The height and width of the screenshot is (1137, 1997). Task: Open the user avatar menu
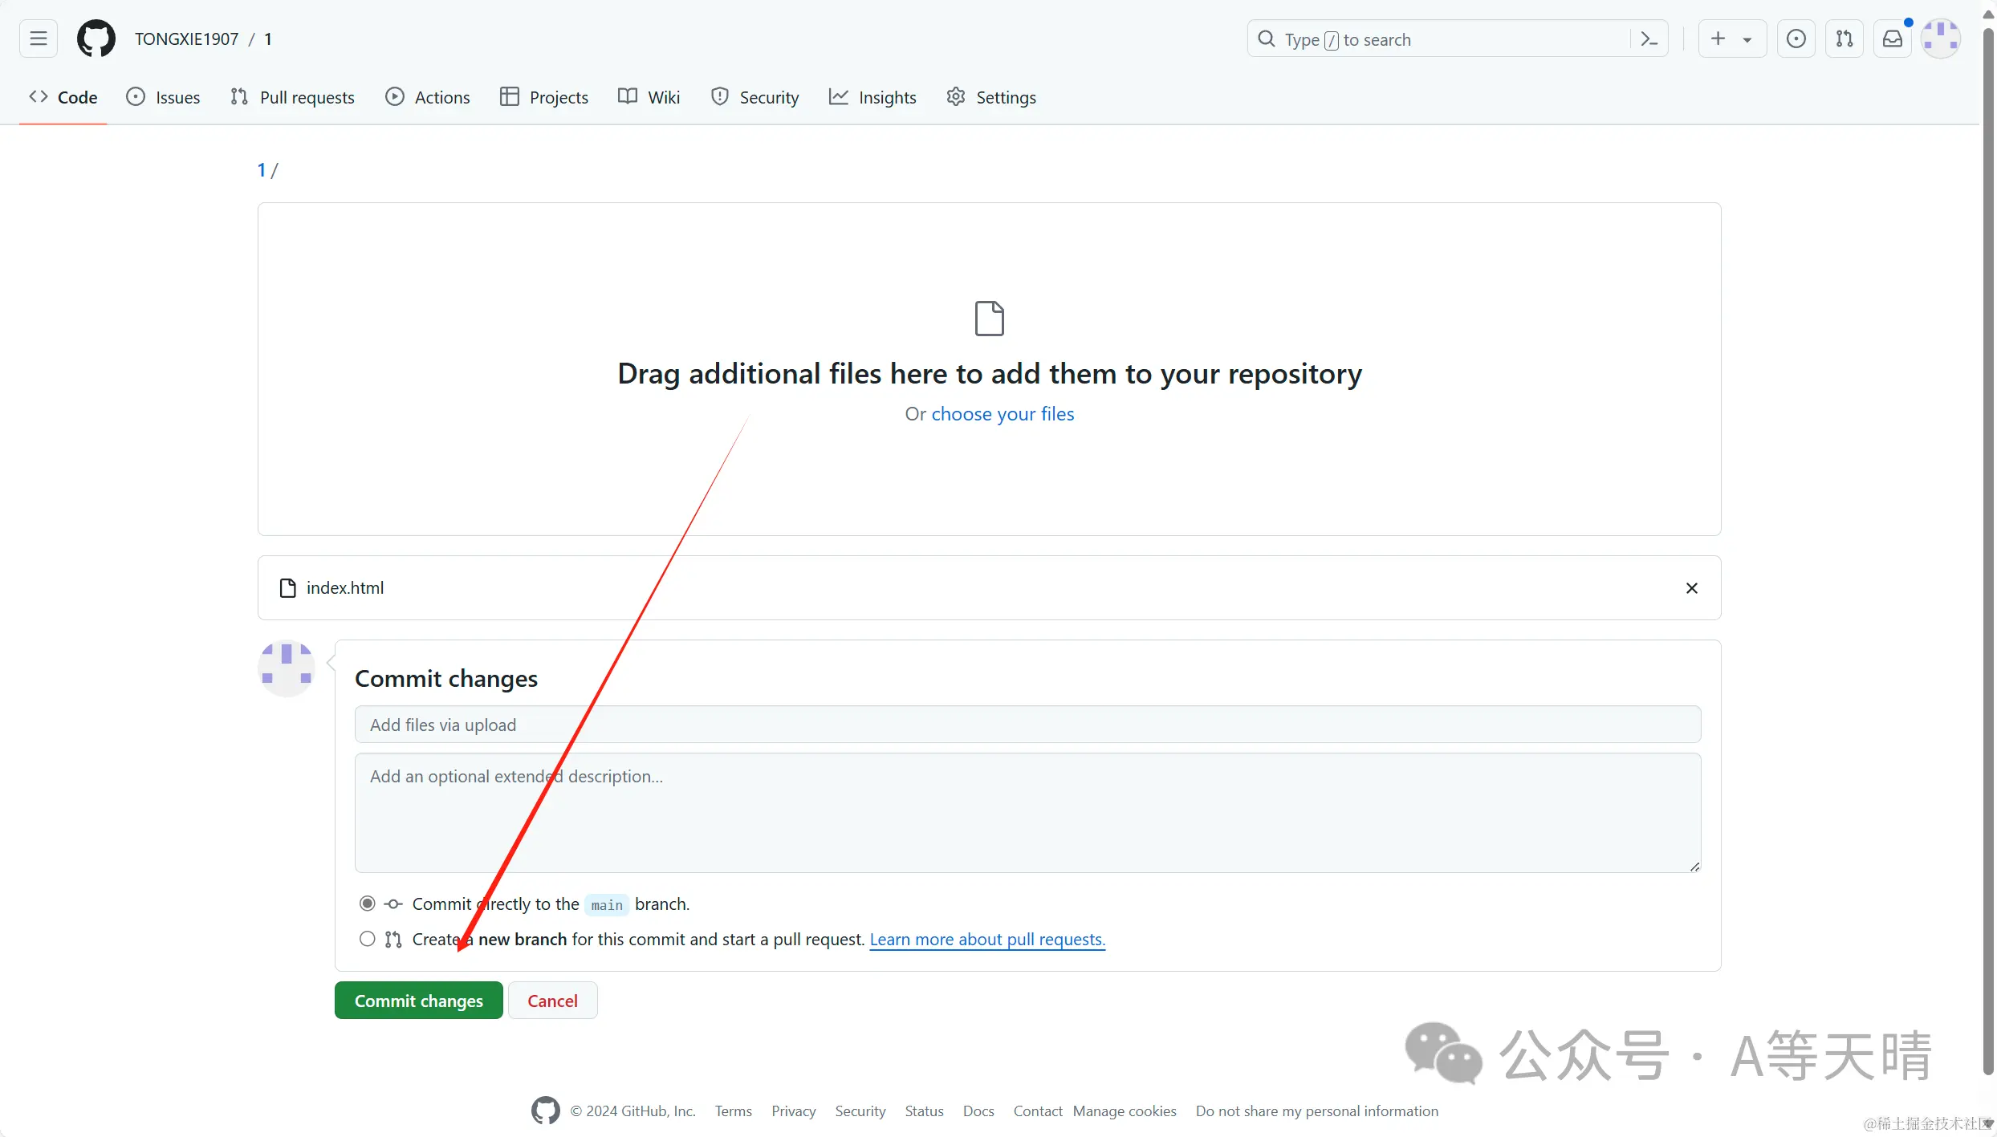point(1941,39)
